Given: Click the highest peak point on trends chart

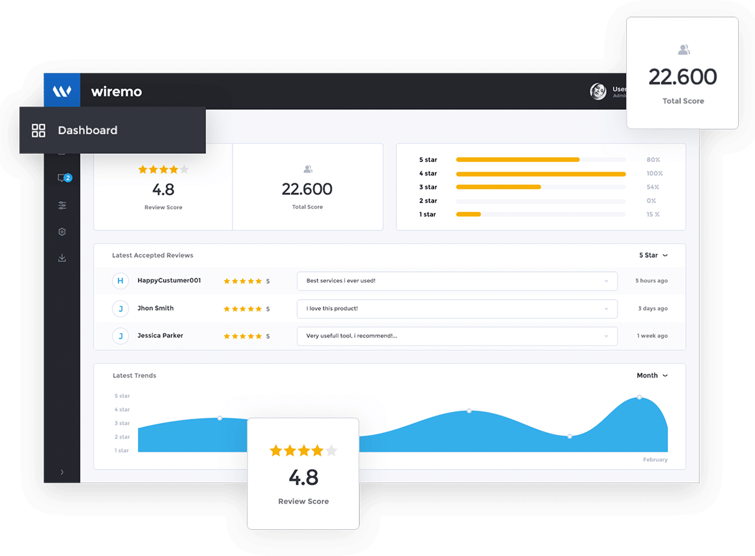Looking at the screenshot, I should point(639,398).
